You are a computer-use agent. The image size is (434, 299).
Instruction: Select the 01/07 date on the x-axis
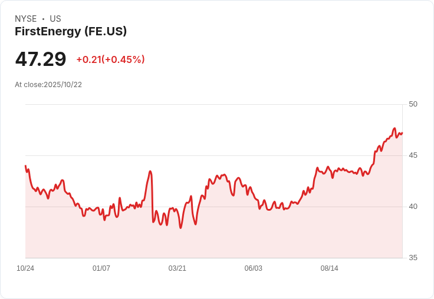(x=101, y=268)
